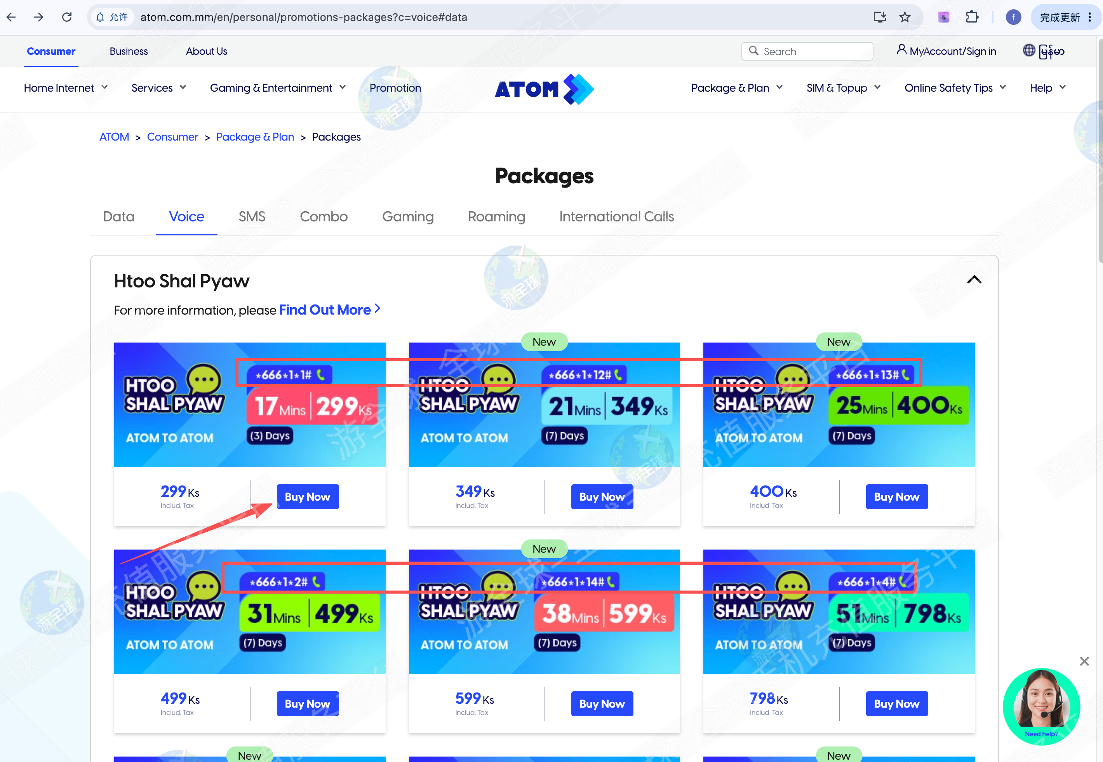
Task: Click the magnifier icon in Search box
Action: [x=753, y=50]
